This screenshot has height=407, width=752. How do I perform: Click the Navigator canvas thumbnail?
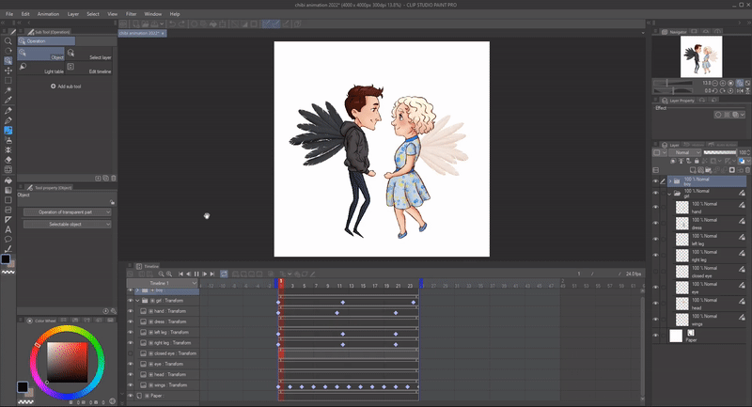[x=702, y=57]
